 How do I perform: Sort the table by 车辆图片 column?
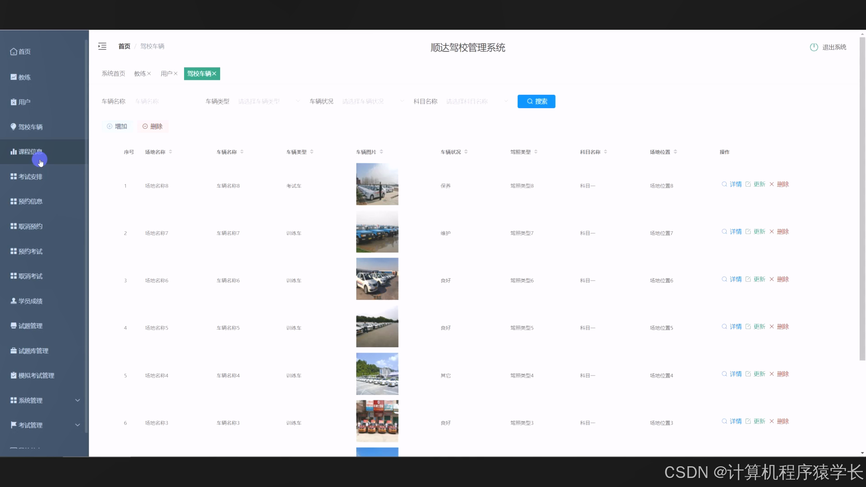pos(381,152)
